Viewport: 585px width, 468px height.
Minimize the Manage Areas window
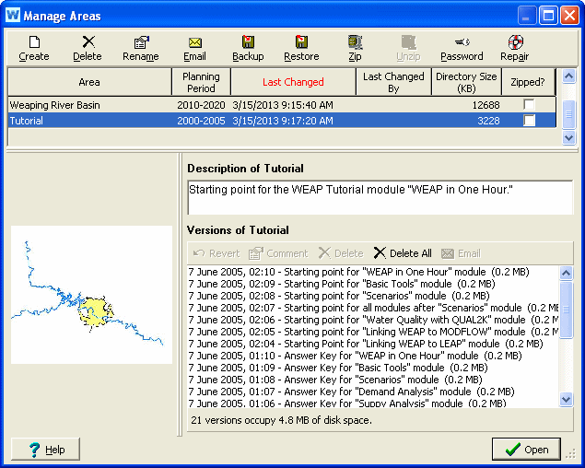pos(527,16)
